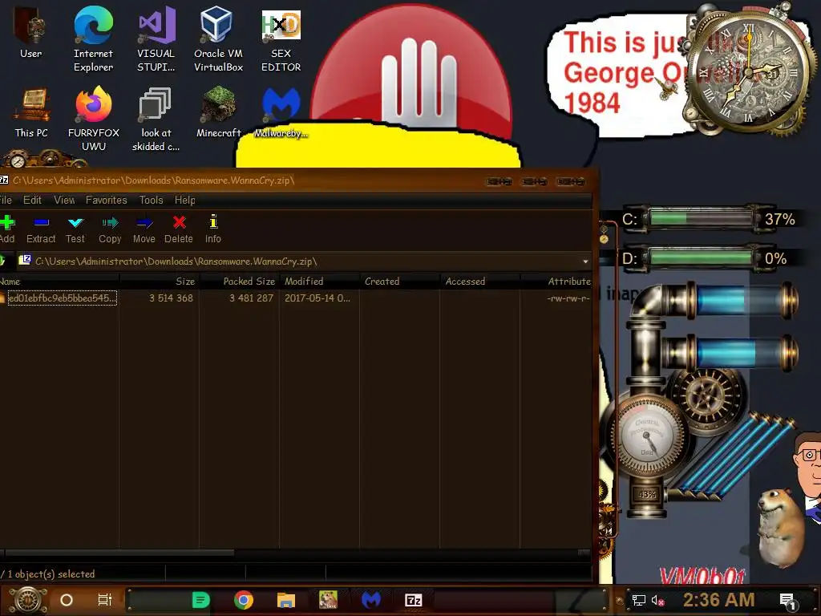The image size is (821, 616).
Task: Sort by the Created column header
Action: pyautogui.click(x=399, y=282)
